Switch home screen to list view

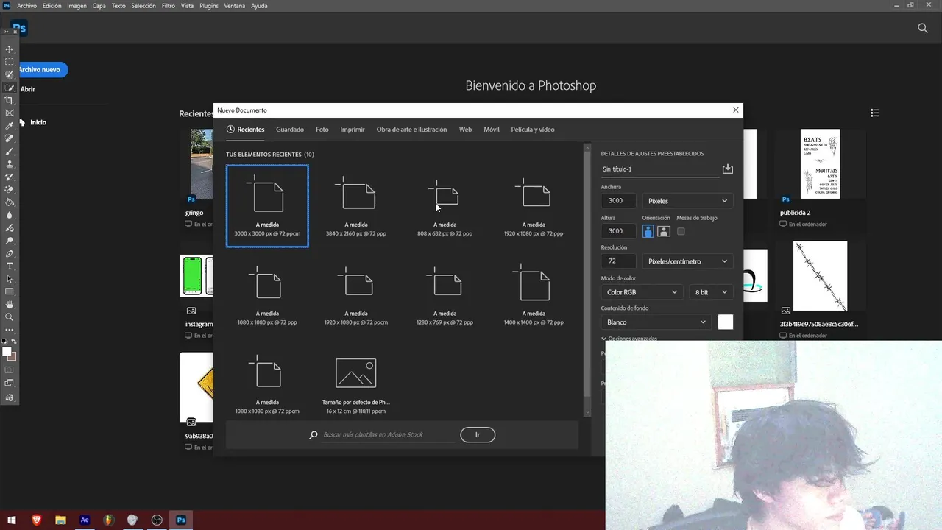874,113
